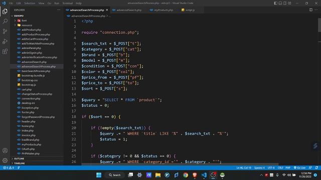The height and width of the screenshot is (180, 321).
Task: Click the floating Tabnine-style icon near editor edge
Action: click(x=315, y=145)
